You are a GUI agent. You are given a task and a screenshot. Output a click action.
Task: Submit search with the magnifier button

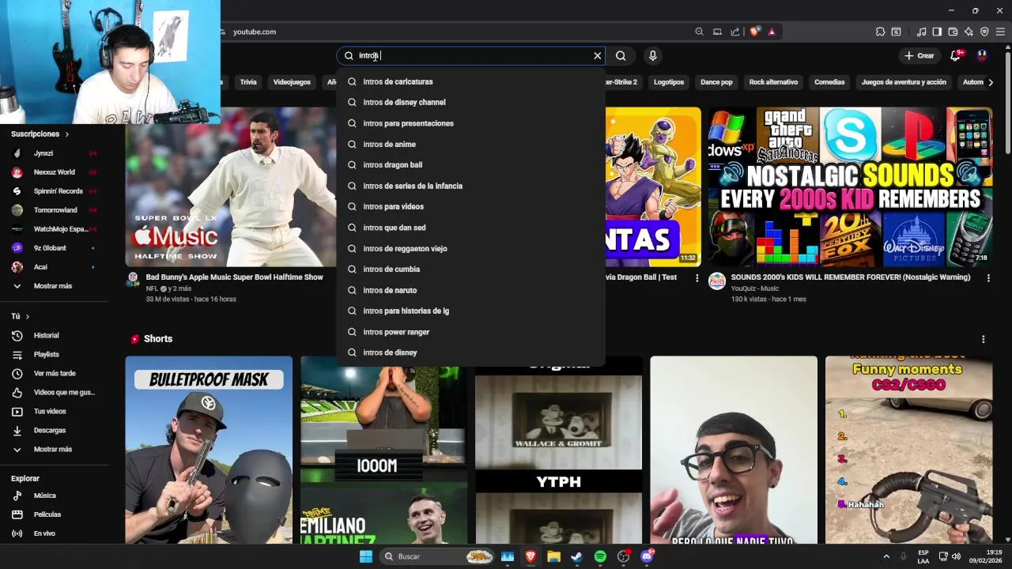[621, 55]
